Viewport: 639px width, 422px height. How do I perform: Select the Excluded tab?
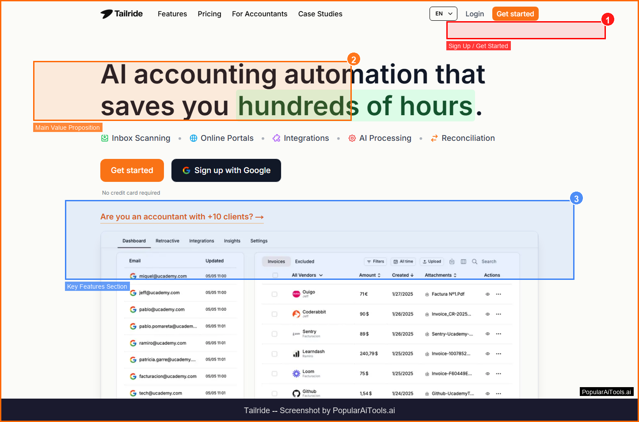(x=304, y=262)
